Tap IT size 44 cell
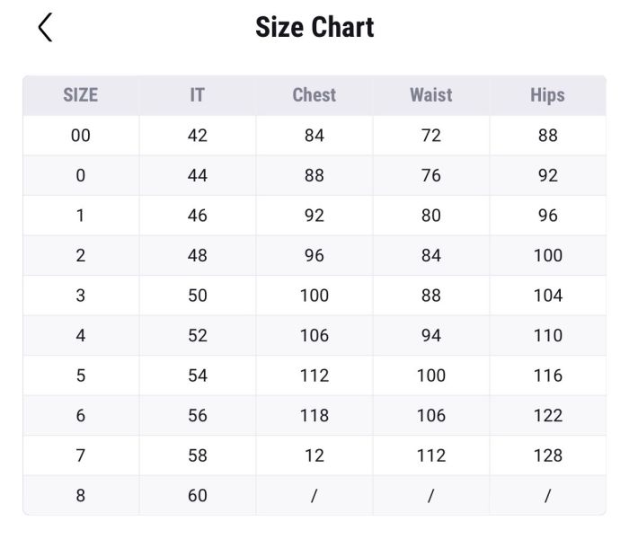 pyautogui.click(x=198, y=175)
